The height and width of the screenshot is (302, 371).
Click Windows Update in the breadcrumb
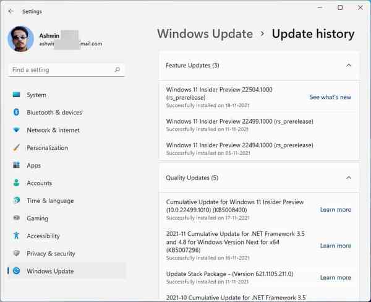coord(205,34)
